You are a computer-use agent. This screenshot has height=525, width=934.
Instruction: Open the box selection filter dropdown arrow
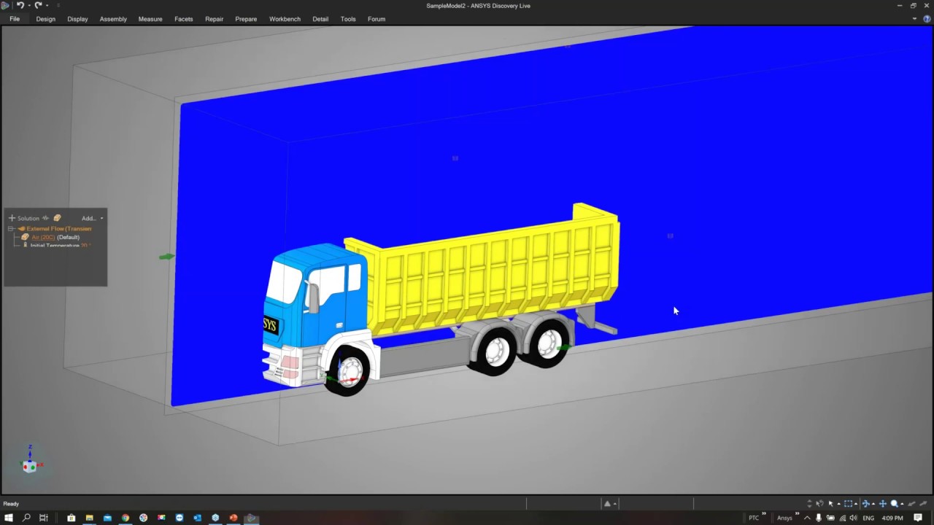click(856, 504)
